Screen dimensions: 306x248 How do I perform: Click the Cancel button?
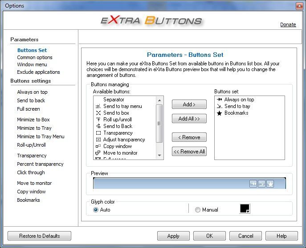(245, 236)
